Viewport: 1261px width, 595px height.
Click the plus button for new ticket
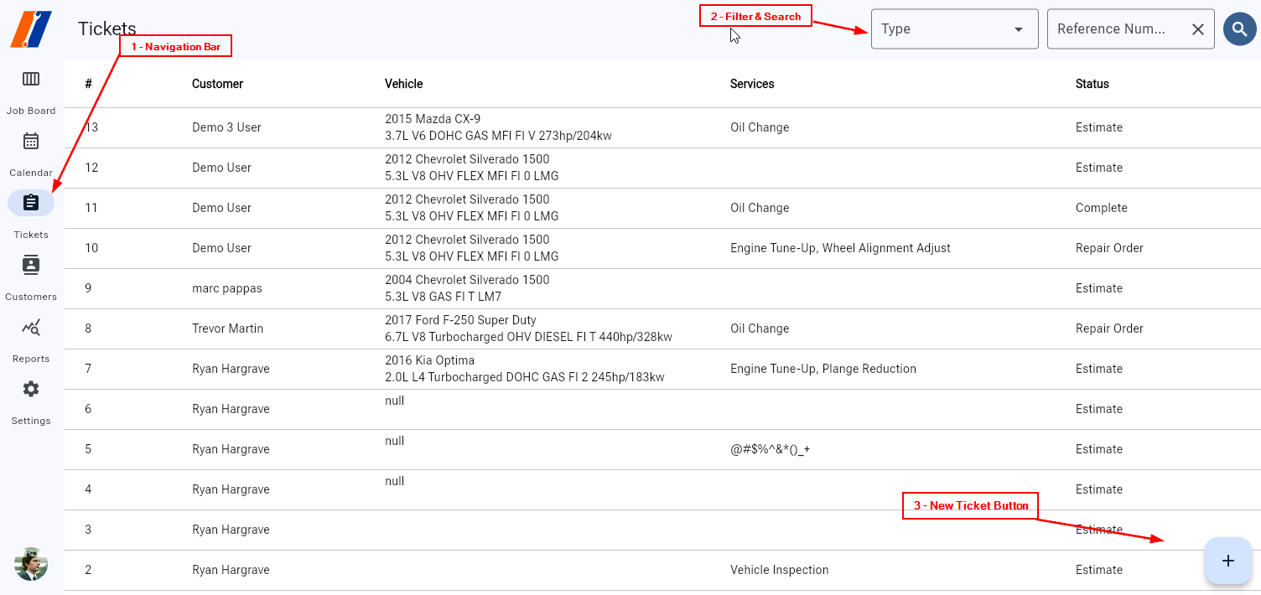[x=1227, y=561]
